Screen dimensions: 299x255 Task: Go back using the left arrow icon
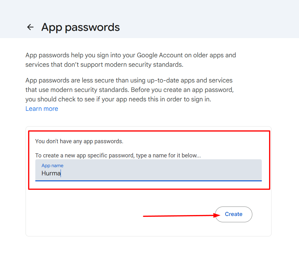30,27
